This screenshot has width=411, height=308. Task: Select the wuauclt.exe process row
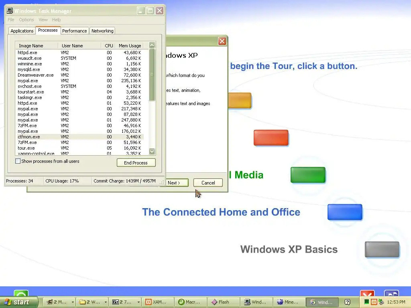pyautogui.click(x=80, y=58)
